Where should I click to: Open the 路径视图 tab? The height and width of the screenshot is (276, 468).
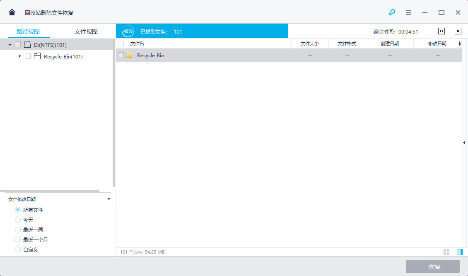pos(28,31)
